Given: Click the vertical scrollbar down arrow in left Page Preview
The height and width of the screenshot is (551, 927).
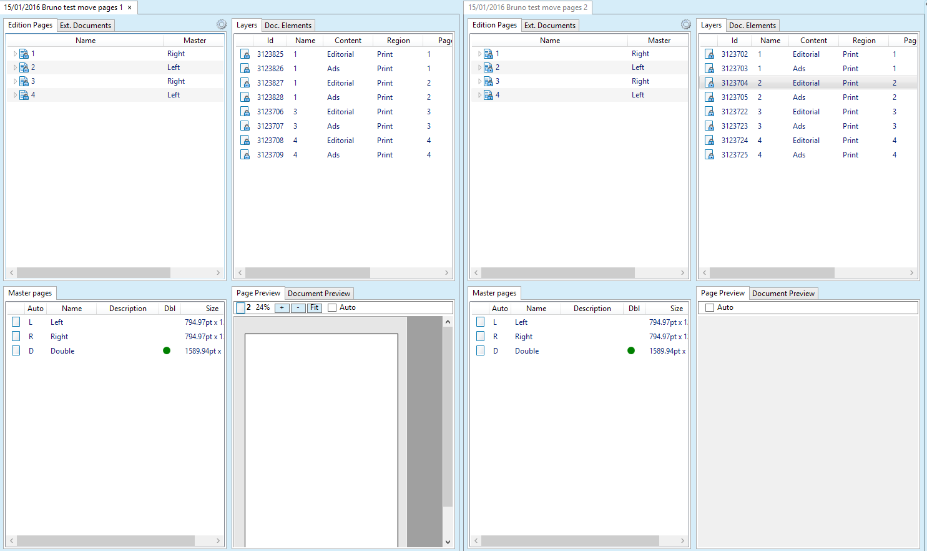Looking at the screenshot, I should coord(448,542).
